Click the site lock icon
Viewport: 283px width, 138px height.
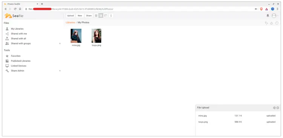coord(26,9)
